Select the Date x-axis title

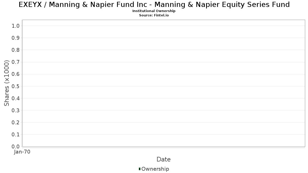pos(163,159)
